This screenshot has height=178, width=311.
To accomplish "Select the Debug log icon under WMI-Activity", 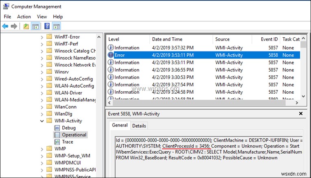I will click(57, 128).
